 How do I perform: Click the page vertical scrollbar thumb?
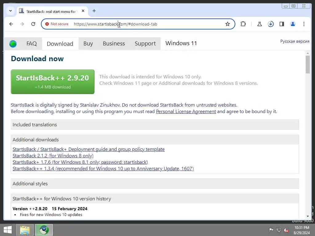(x=308, y=65)
